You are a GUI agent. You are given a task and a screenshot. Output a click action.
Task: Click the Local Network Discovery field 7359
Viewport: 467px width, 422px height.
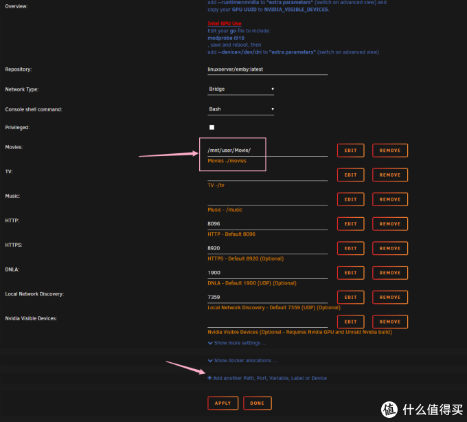click(x=267, y=297)
